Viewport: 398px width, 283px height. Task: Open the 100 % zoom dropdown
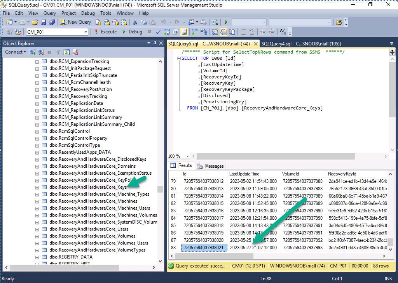tap(188, 156)
